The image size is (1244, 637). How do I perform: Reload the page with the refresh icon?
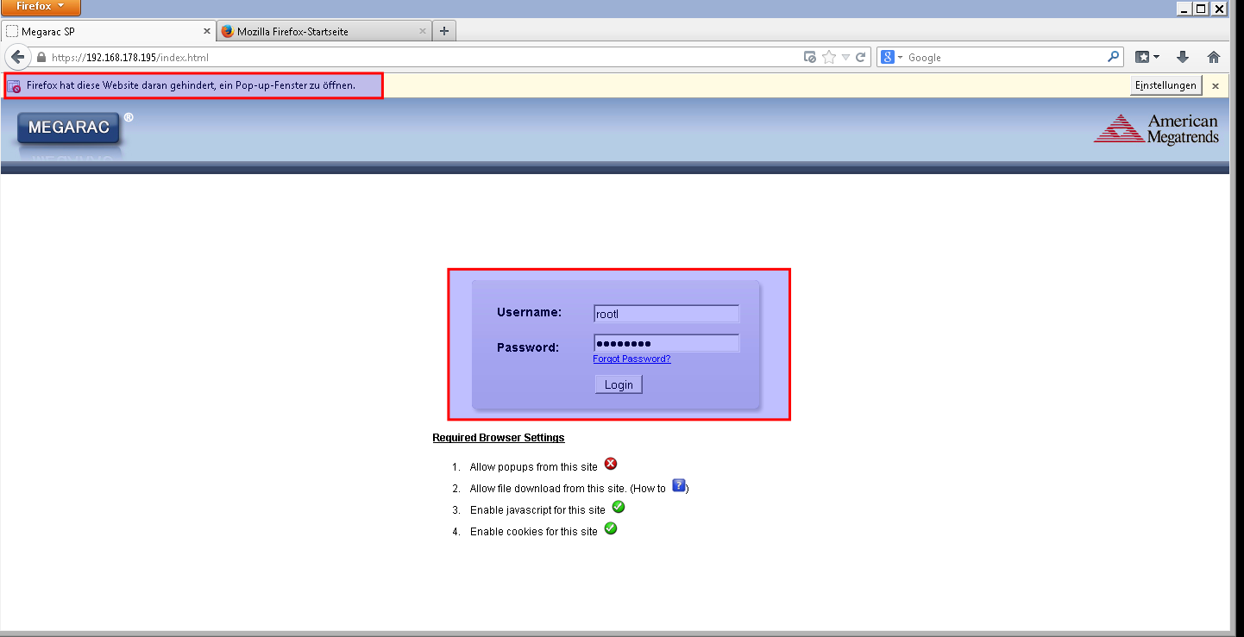860,57
